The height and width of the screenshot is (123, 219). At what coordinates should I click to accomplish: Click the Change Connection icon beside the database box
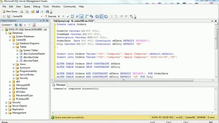9,16
